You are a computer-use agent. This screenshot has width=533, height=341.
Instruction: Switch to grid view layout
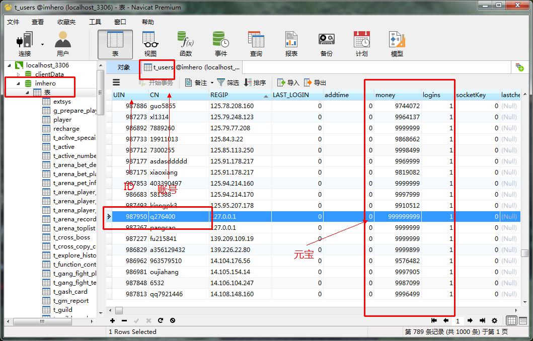click(511, 320)
